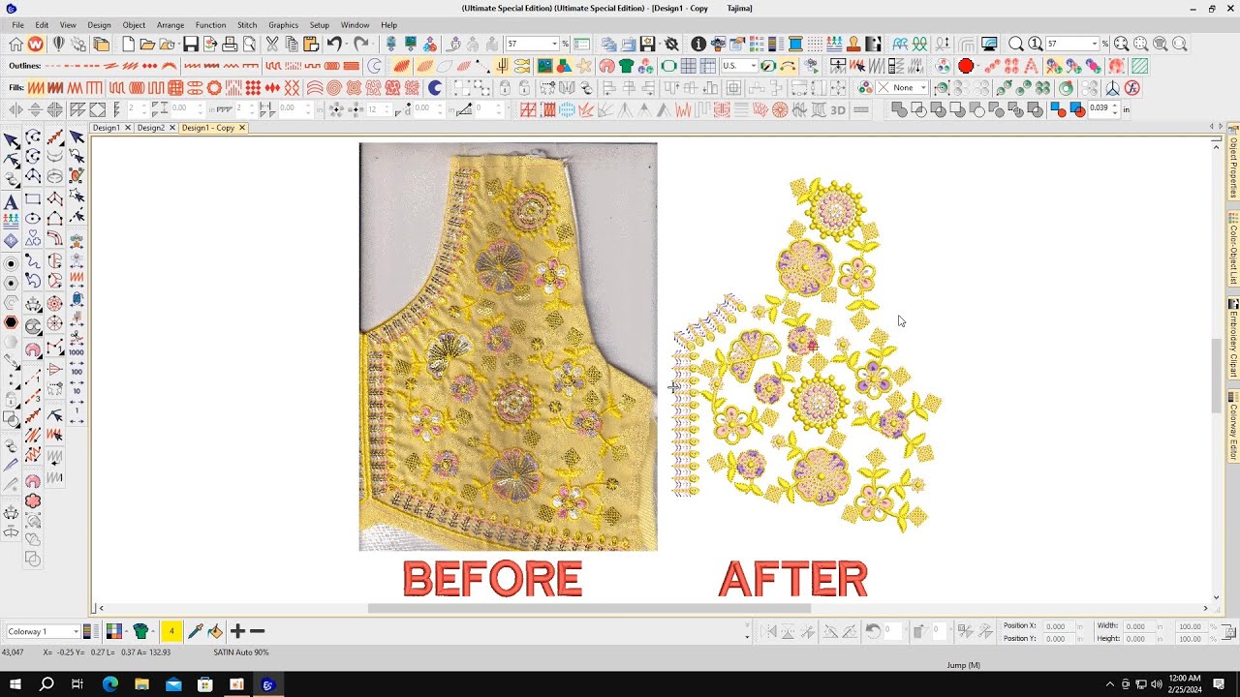Screen dimensions: 1240x697
Task: Toggle the W icon beside Home
Action: pos(35,44)
